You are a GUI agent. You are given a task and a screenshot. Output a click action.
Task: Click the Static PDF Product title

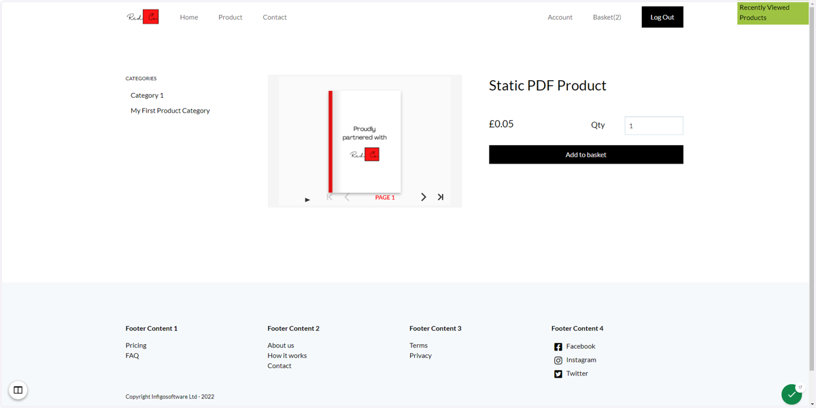point(547,86)
